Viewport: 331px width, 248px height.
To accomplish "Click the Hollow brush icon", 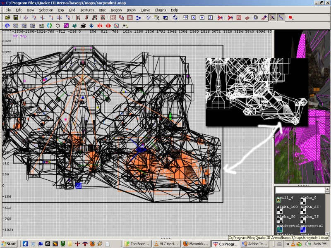I will 130,18.
